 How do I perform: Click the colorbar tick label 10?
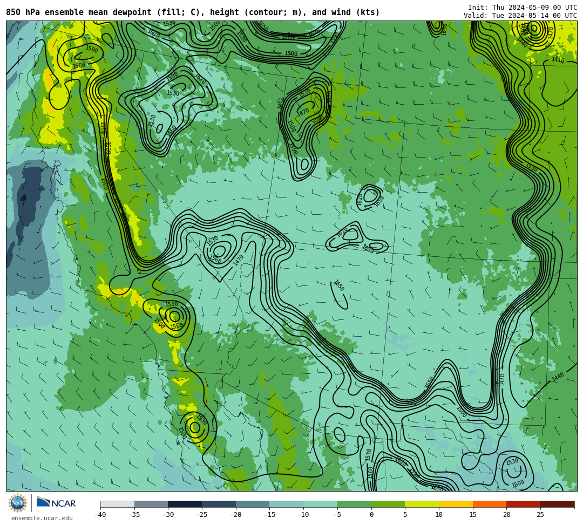click(x=439, y=515)
